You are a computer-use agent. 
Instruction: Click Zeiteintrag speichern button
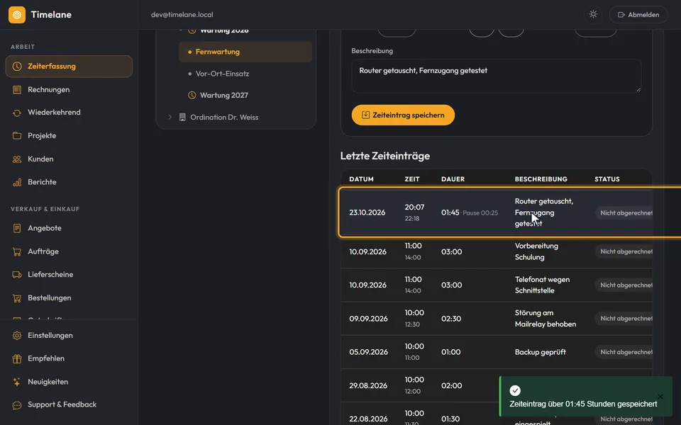coord(403,115)
